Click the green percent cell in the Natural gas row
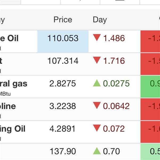The width and height of the screenshot is (160, 160). point(150,86)
